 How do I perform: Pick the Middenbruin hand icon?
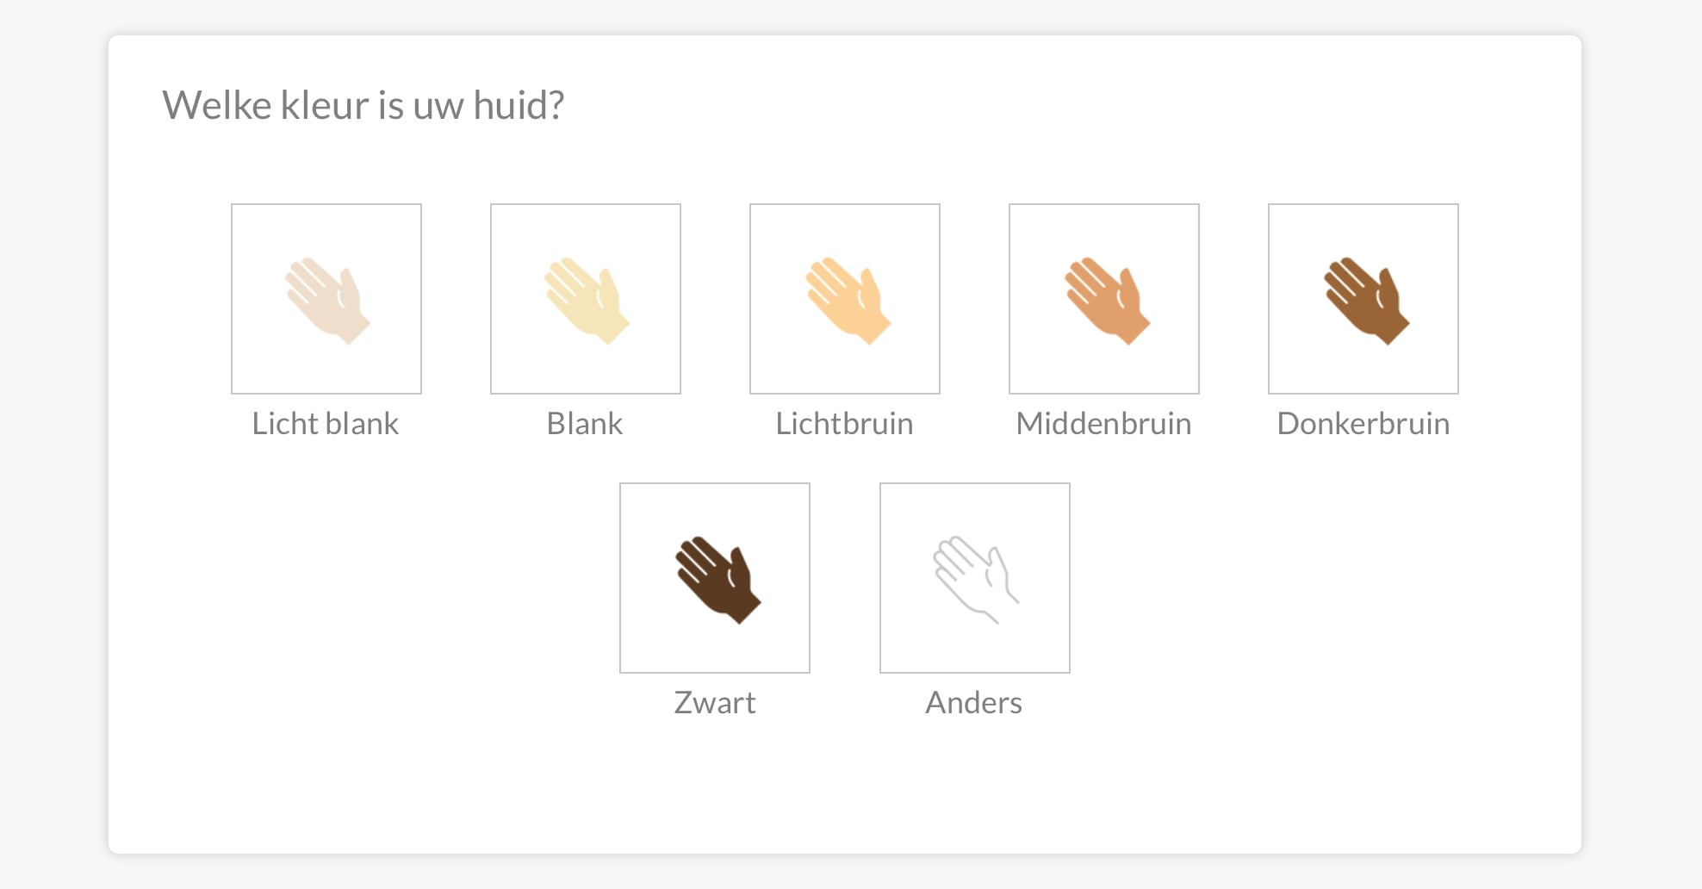(x=1107, y=301)
